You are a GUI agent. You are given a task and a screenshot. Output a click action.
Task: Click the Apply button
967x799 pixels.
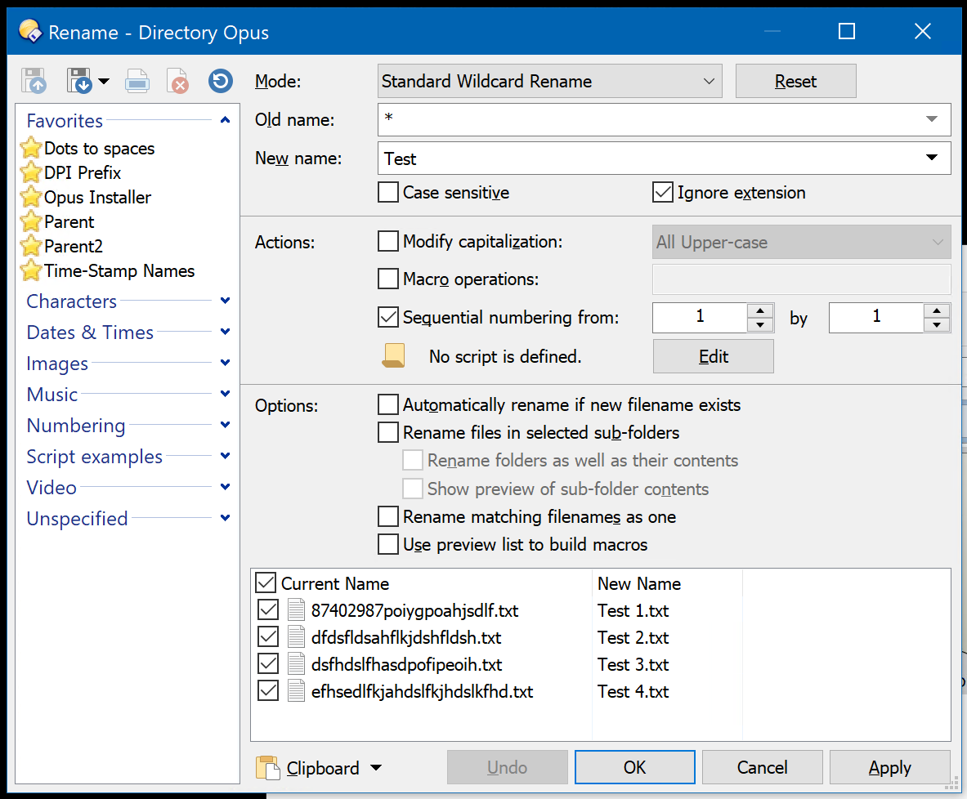(x=889, y=767)
